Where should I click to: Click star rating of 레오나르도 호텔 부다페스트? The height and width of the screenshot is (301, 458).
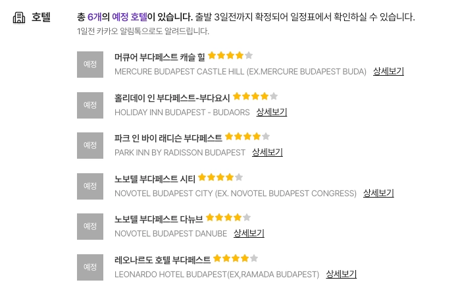pos(236,258)
